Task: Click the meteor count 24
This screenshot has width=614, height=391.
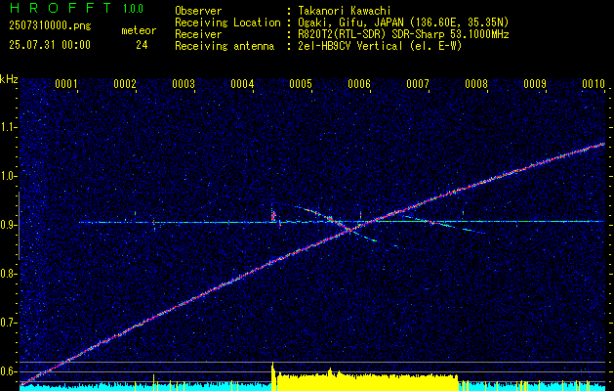Action: (x=142, y=45)
